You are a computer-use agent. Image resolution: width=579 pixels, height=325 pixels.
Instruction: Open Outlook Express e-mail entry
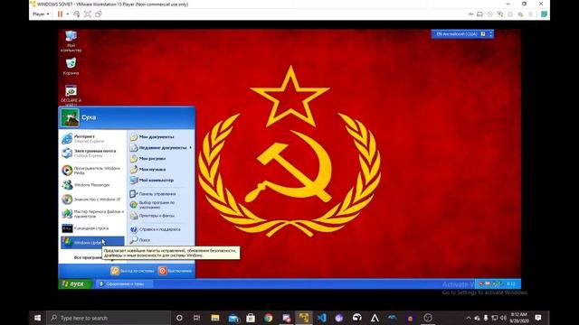pyautogui.click(x=92, y=153)
